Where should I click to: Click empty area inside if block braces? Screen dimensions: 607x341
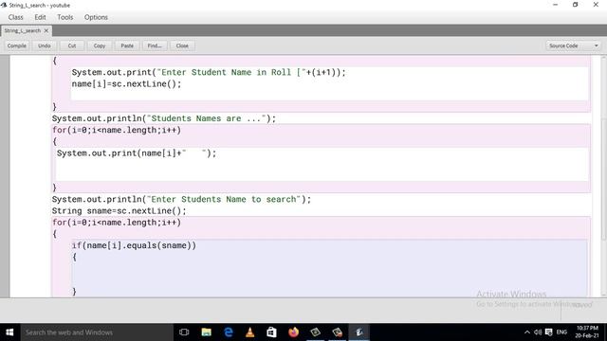tap(329, 274)
